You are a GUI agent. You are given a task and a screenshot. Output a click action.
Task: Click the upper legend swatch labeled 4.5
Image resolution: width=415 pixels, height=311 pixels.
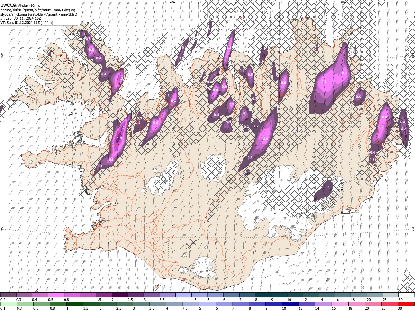199,295
